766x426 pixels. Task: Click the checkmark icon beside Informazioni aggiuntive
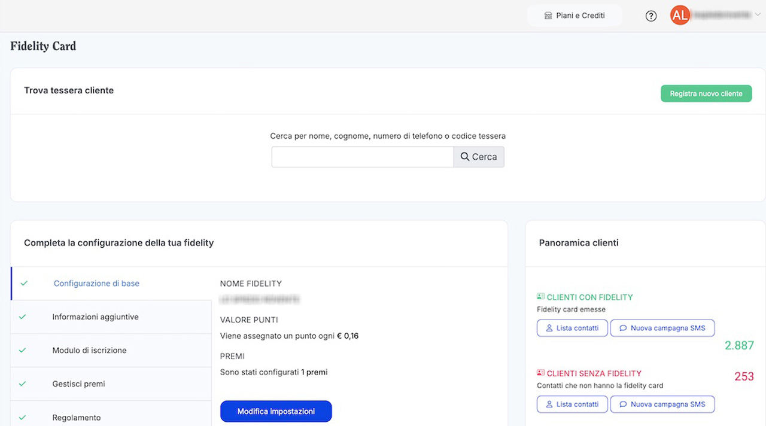pos(23,317)
